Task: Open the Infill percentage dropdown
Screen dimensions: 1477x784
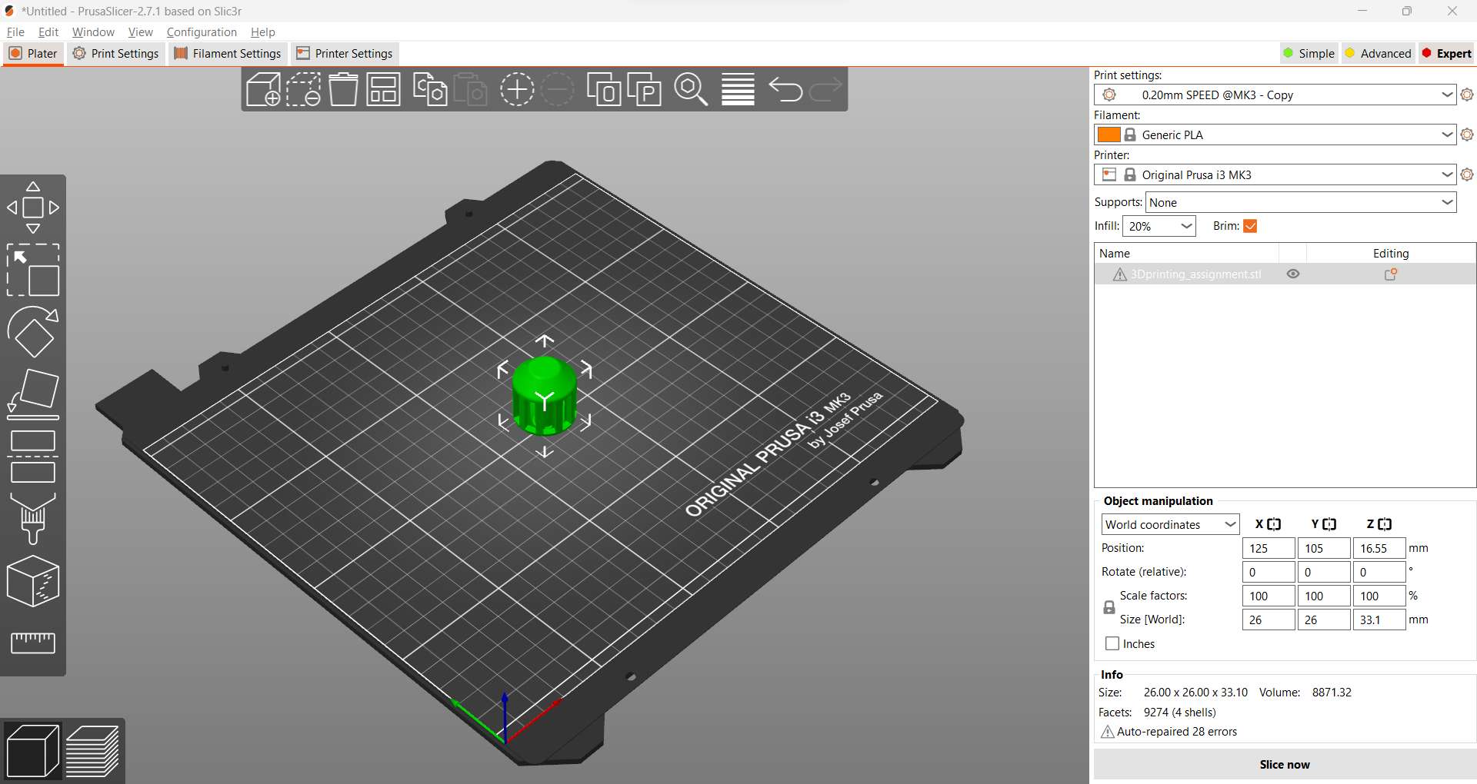Action: [x=1159, y=226]
